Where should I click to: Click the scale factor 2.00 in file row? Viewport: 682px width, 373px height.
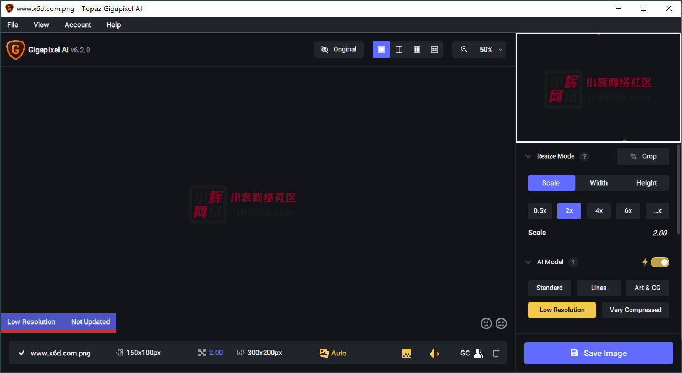216,353
